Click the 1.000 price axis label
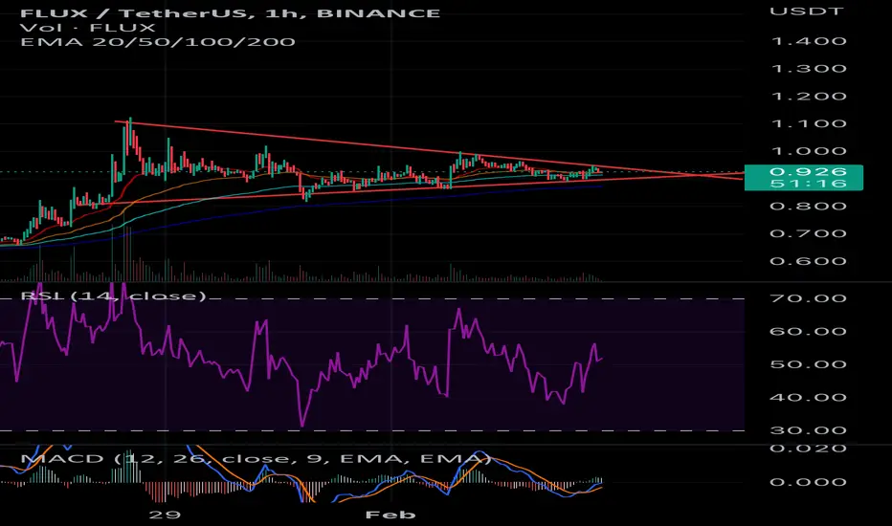The image size is (892, 526). [809, 151]
